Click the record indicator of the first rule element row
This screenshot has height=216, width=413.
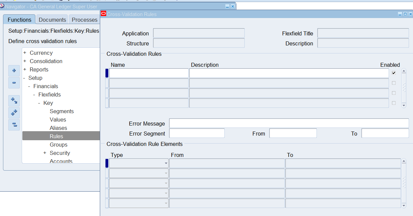[x=107, y=163]
